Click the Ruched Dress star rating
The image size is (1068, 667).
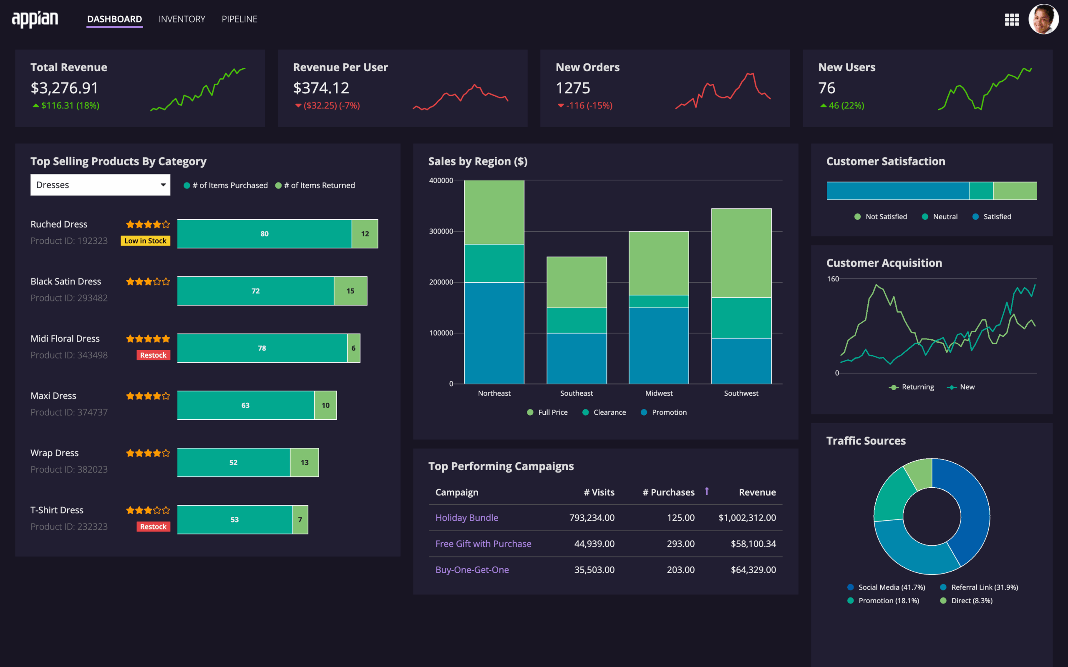tap(147, 224)
